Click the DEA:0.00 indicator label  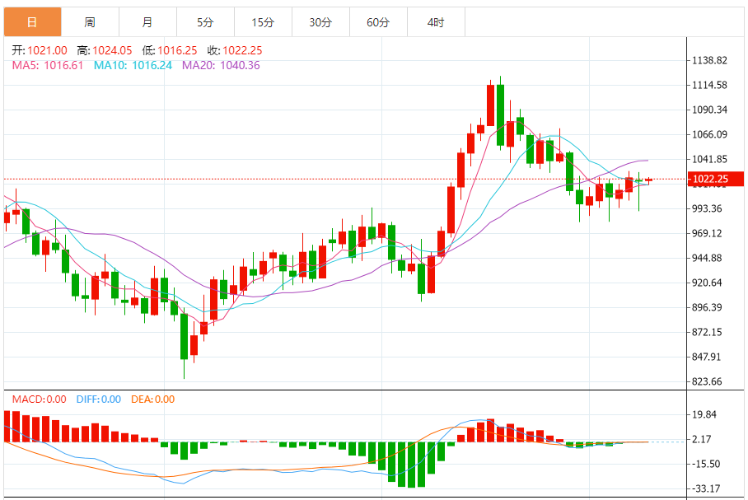pyautogui.click(x=152, y=400)
